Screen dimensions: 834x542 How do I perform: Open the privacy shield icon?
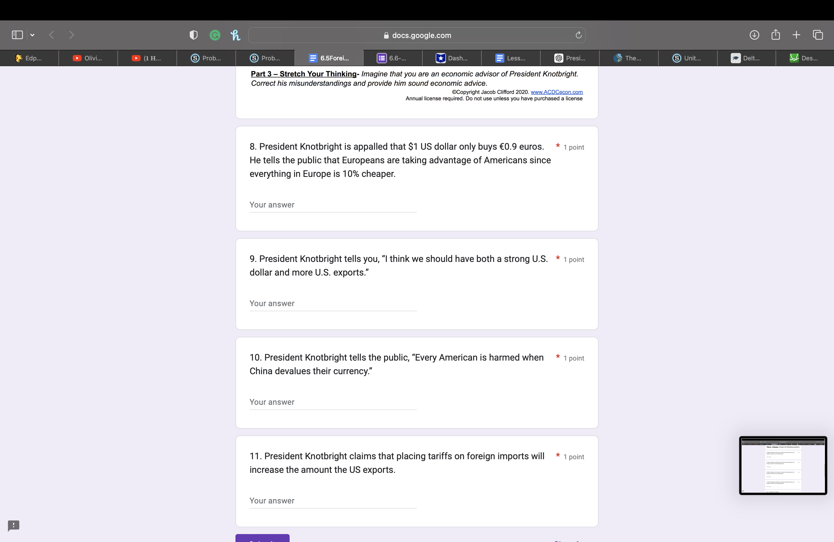(x=193, y=35)
